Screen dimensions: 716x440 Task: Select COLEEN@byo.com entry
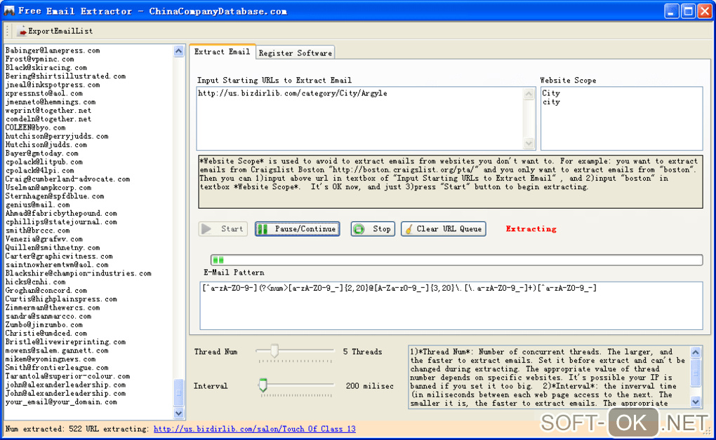pyautogui.click(x=35, y=128)
